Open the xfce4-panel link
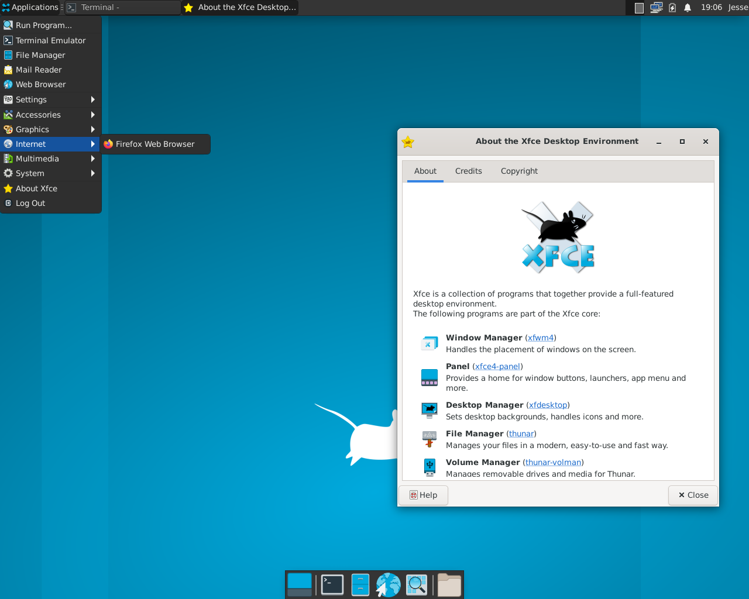Screen dimensions: 749x599 pyautogui.click(x=497, y=366)
